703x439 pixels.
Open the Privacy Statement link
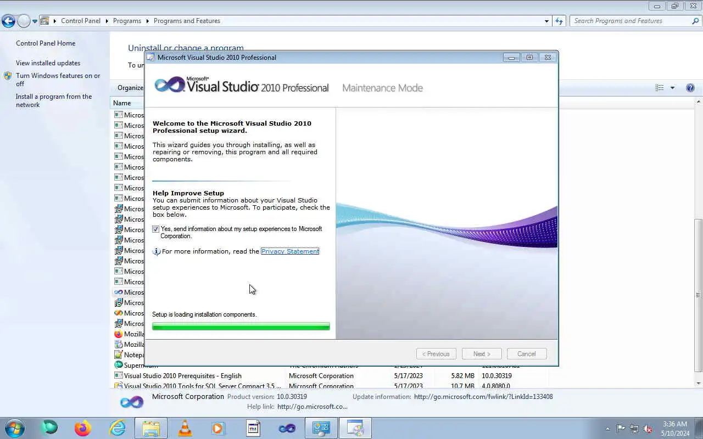[x=290, y=251]
